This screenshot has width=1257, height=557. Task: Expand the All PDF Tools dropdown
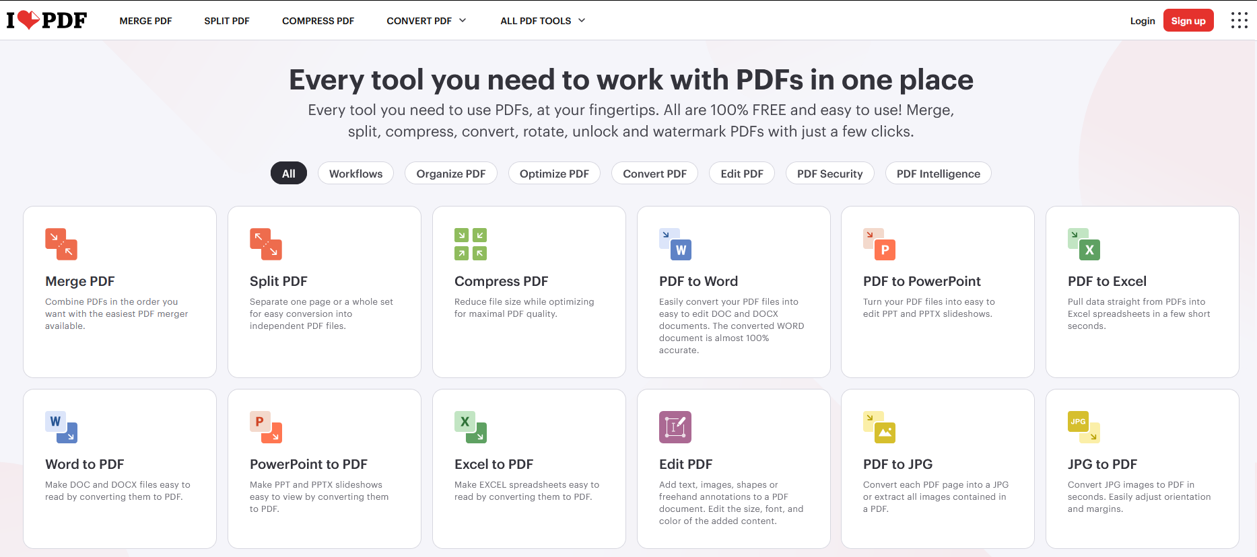click(x=543, y=21)
